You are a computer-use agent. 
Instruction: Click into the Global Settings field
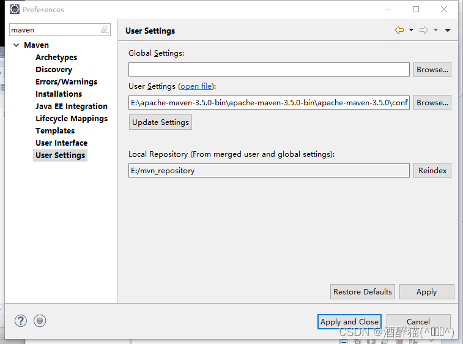click(269, 70)
